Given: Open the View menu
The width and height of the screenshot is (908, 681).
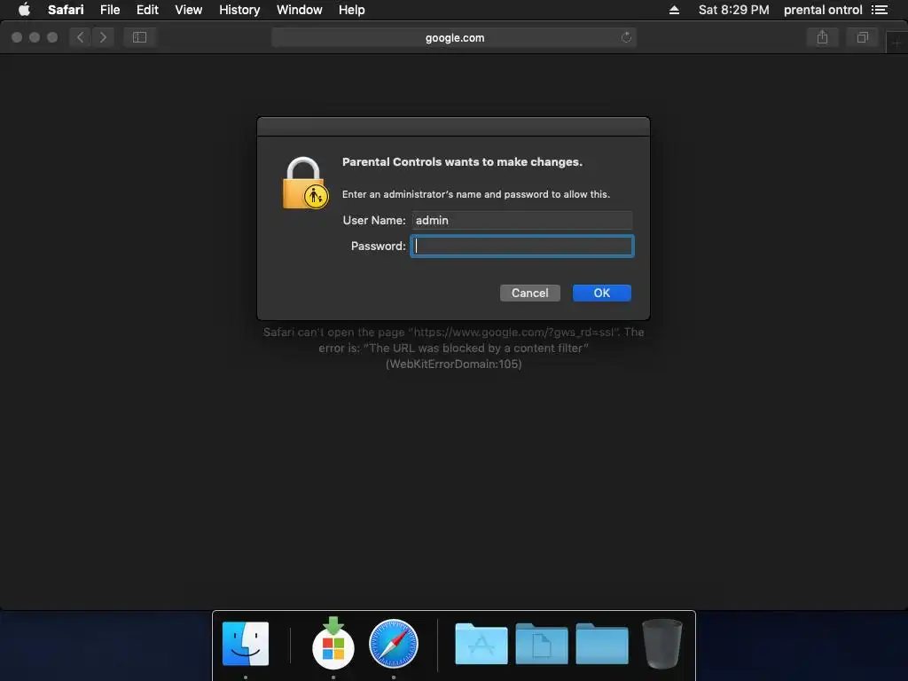Looking at the screenshot, I should coord(188,10).
